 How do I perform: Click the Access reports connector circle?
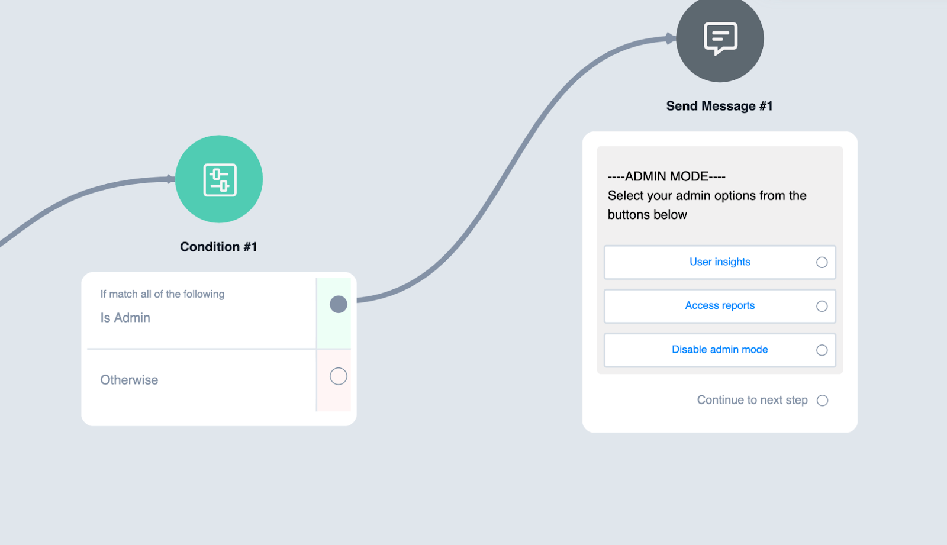click(x=822, y=306)
